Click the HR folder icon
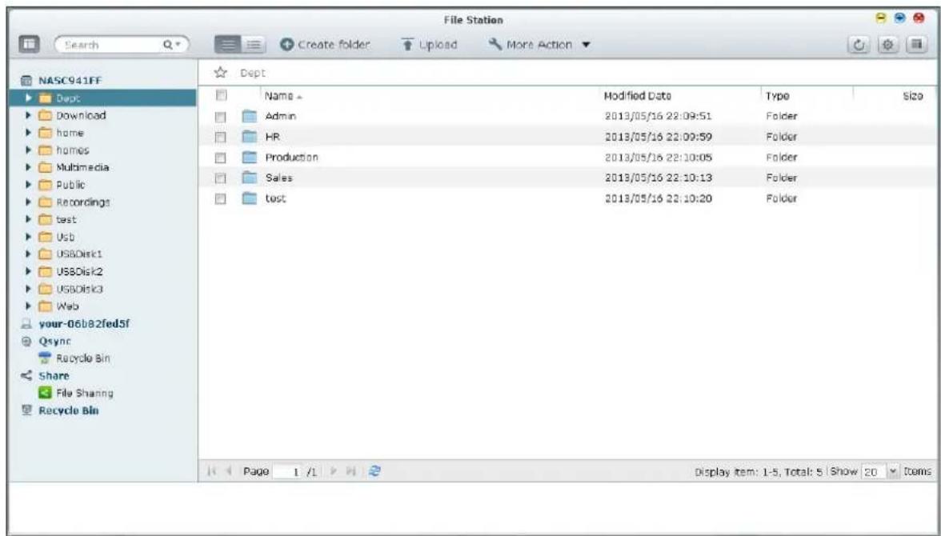This screenshot has height=536, width=941. tap(249, 137)
